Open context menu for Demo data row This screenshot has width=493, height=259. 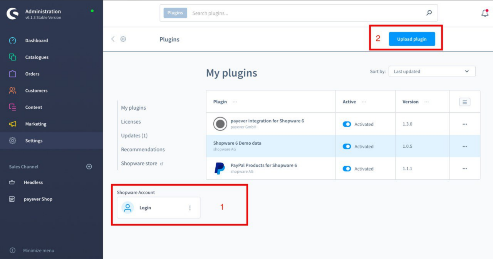(464, 147)
